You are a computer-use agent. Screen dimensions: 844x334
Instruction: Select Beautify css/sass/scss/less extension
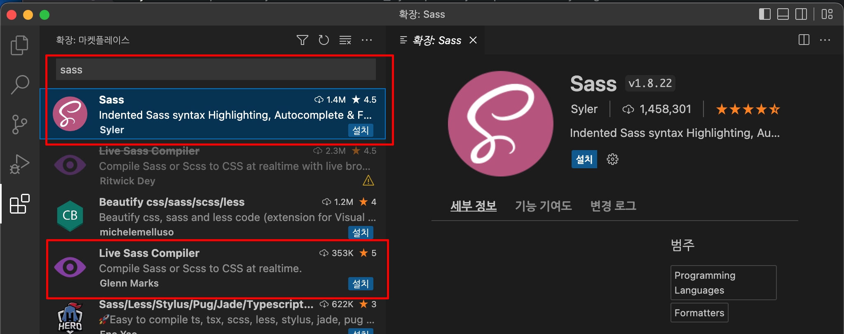pos(213,216)
